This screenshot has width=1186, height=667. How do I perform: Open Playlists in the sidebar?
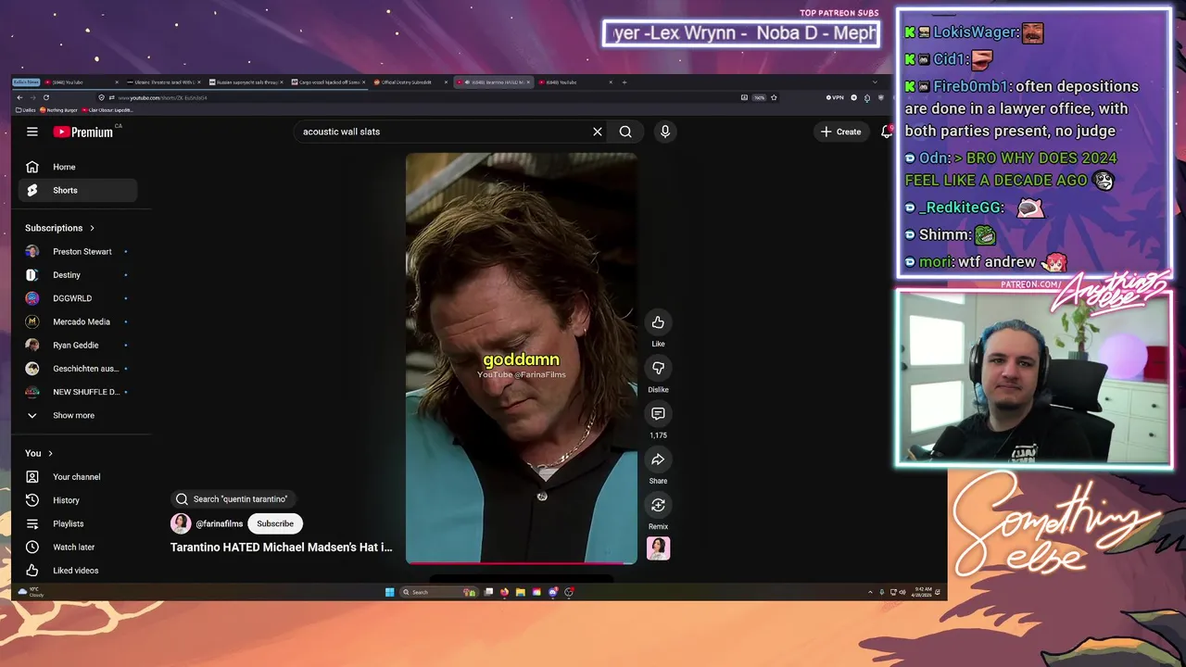[78, 523]
